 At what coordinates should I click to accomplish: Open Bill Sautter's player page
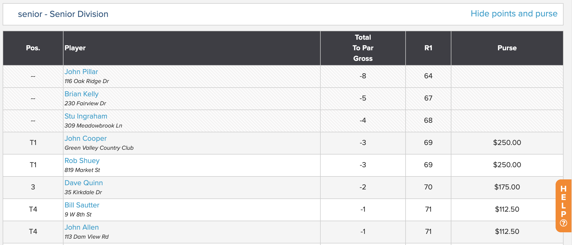click(82, 205)
